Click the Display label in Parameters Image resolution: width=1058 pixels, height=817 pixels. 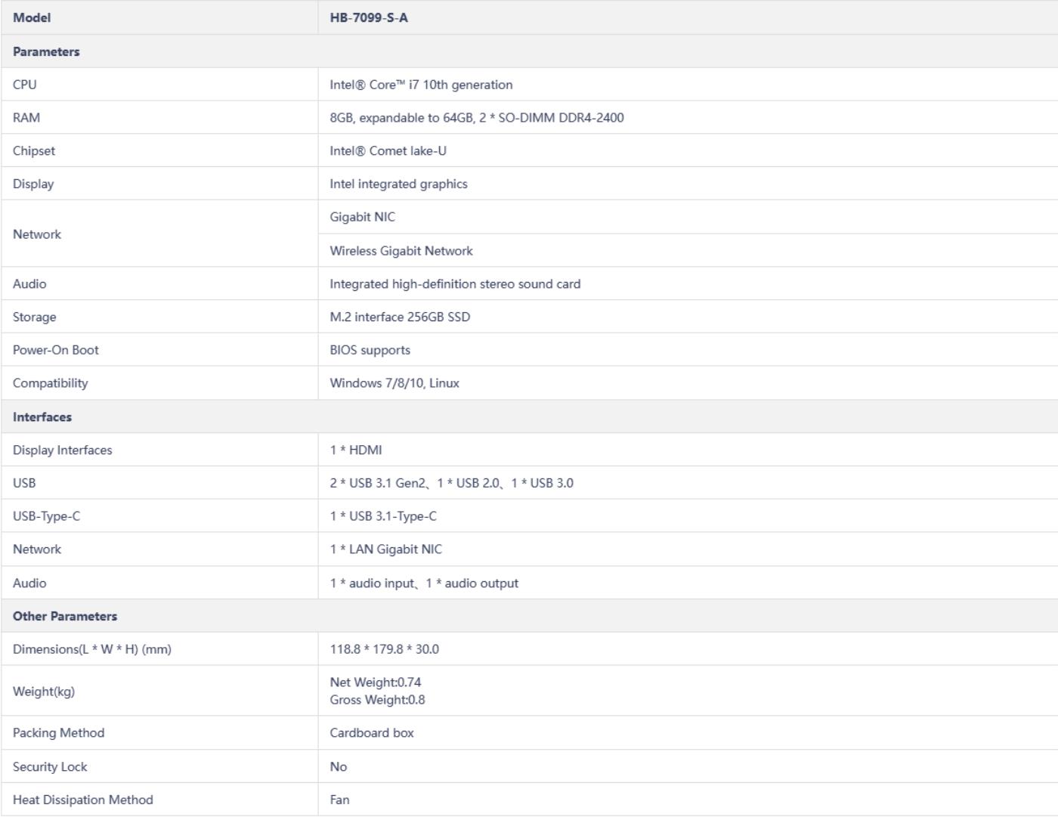pos(33,184)
